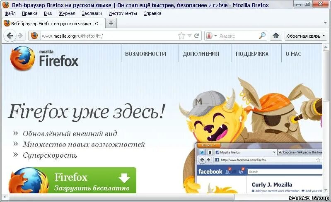Open the Обратная связь dropdown button

click(306, 36)
